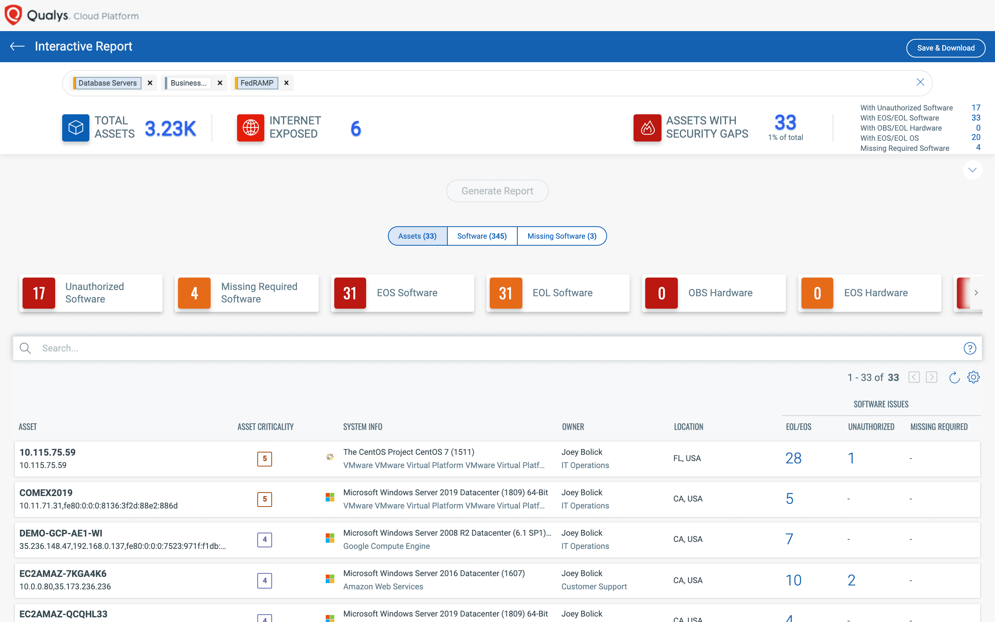Open asset DEMO-GCP-AE1-WI
Viewport: 995px width, 622px height.
point(61,533)
